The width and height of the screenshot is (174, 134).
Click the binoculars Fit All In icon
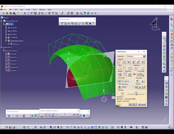click(67, 127)
